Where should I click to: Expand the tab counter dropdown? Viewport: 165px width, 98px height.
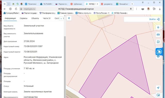click(9, 4)
